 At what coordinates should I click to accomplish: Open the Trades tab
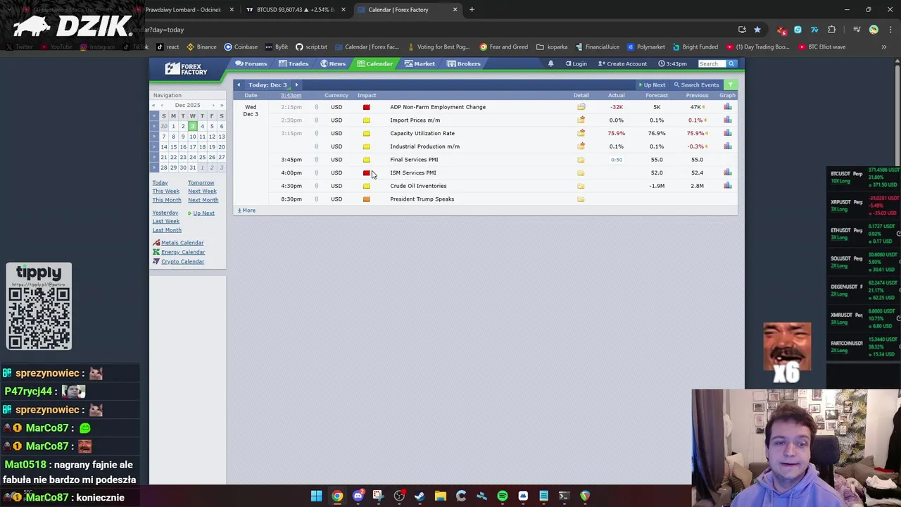(x=294, y=64)
